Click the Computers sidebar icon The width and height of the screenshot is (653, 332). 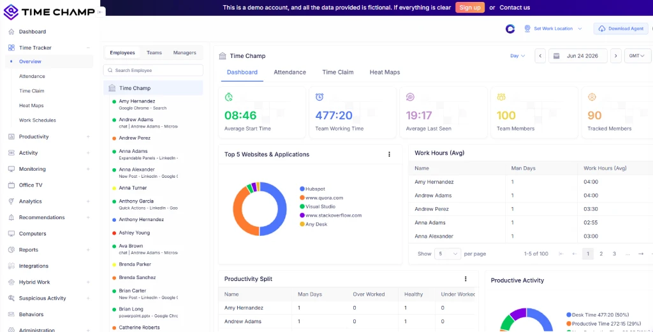click(11, 234)
